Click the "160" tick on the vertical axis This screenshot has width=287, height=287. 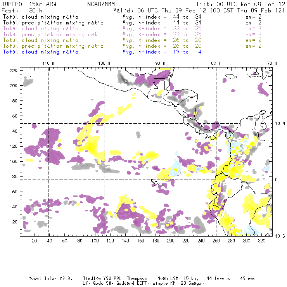(14, 116)
